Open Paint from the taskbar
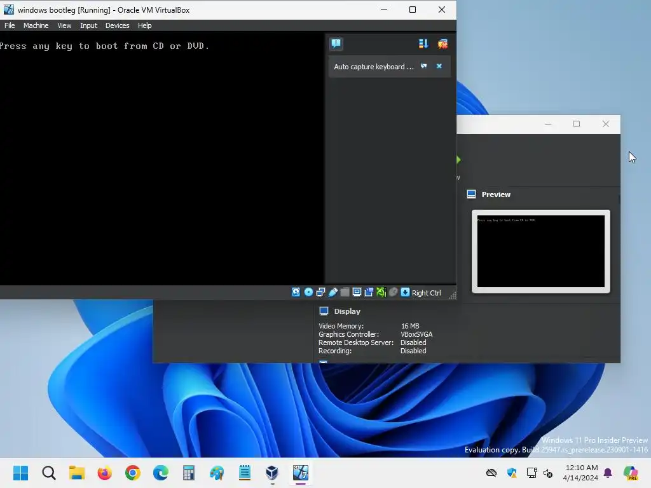The height and width of the screenshot is (488, 651). [217, 473]
